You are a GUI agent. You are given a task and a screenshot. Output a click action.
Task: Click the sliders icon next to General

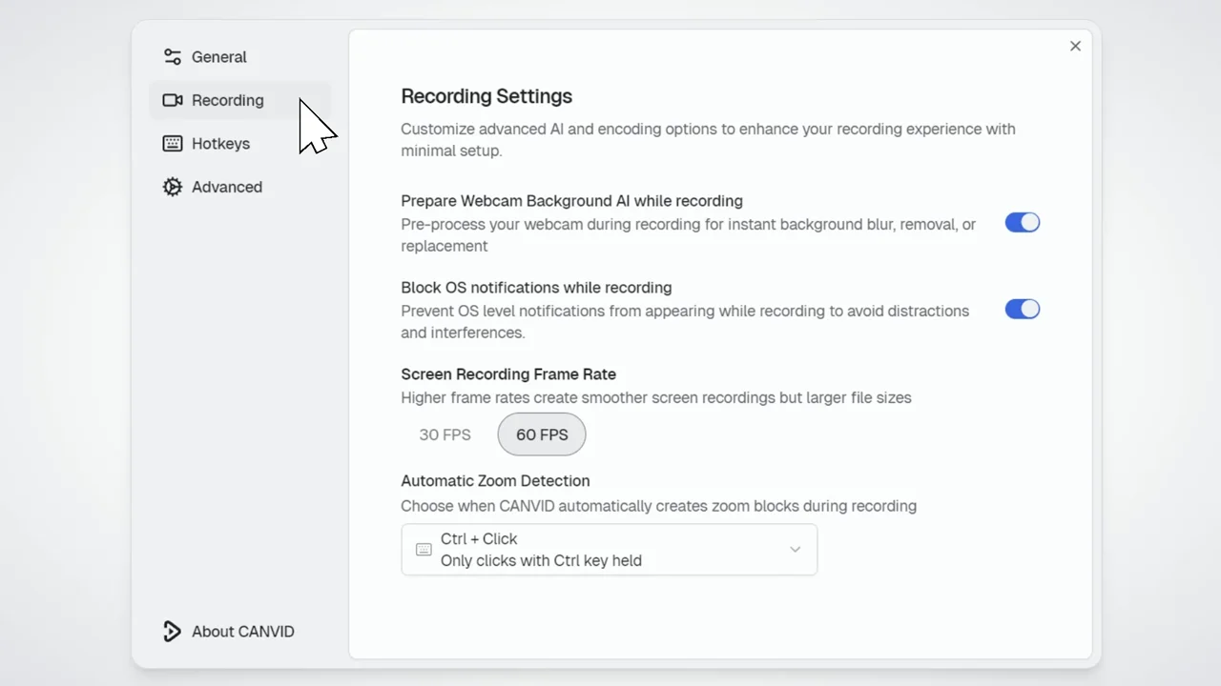(x=172, y=57)
